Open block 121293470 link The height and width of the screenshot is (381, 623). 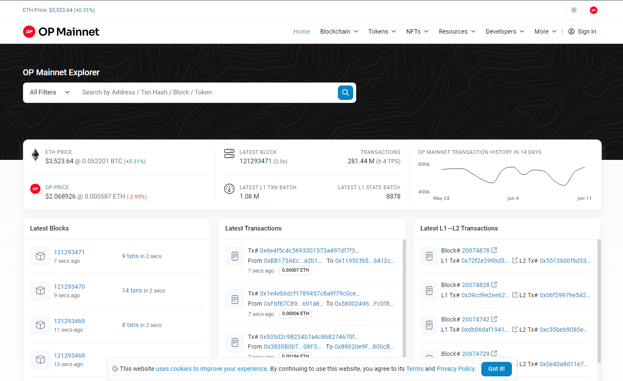tap(69, 287)
